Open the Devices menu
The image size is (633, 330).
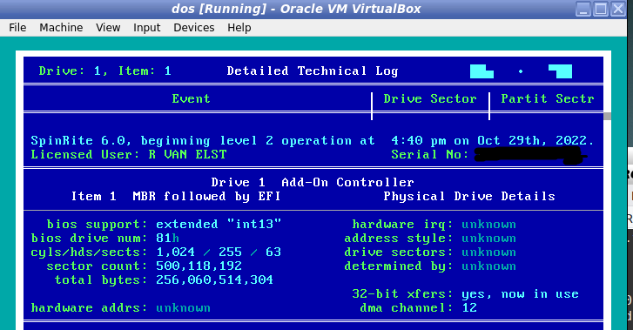194,28
